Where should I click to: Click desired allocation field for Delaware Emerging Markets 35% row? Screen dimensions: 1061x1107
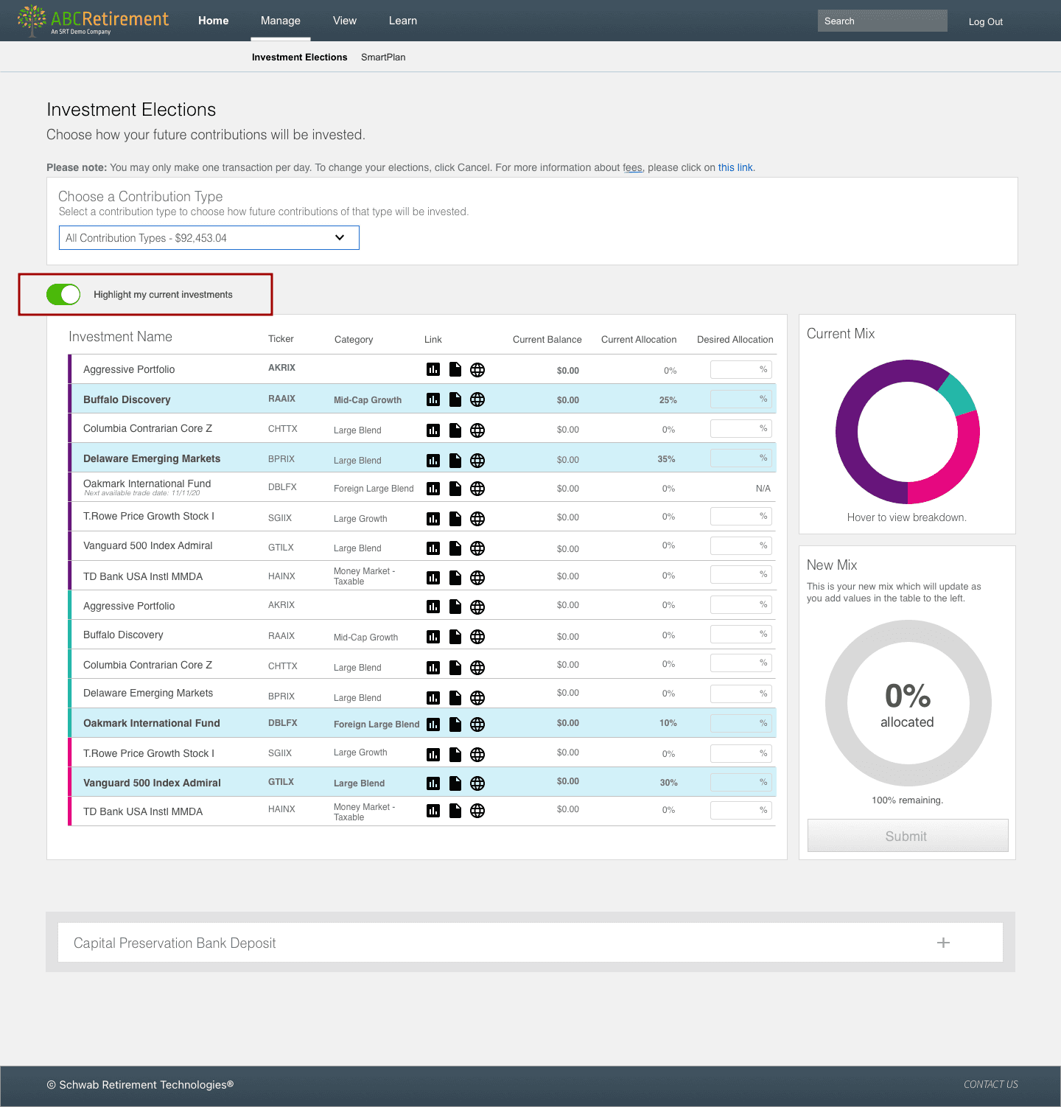click(x=741, y=458)
